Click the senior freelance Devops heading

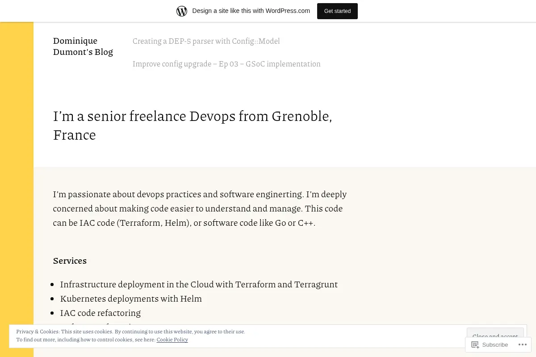[193, 125]
